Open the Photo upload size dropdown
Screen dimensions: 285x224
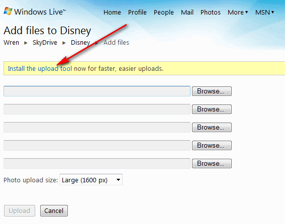pyautogui.click(x=91, y=180)
